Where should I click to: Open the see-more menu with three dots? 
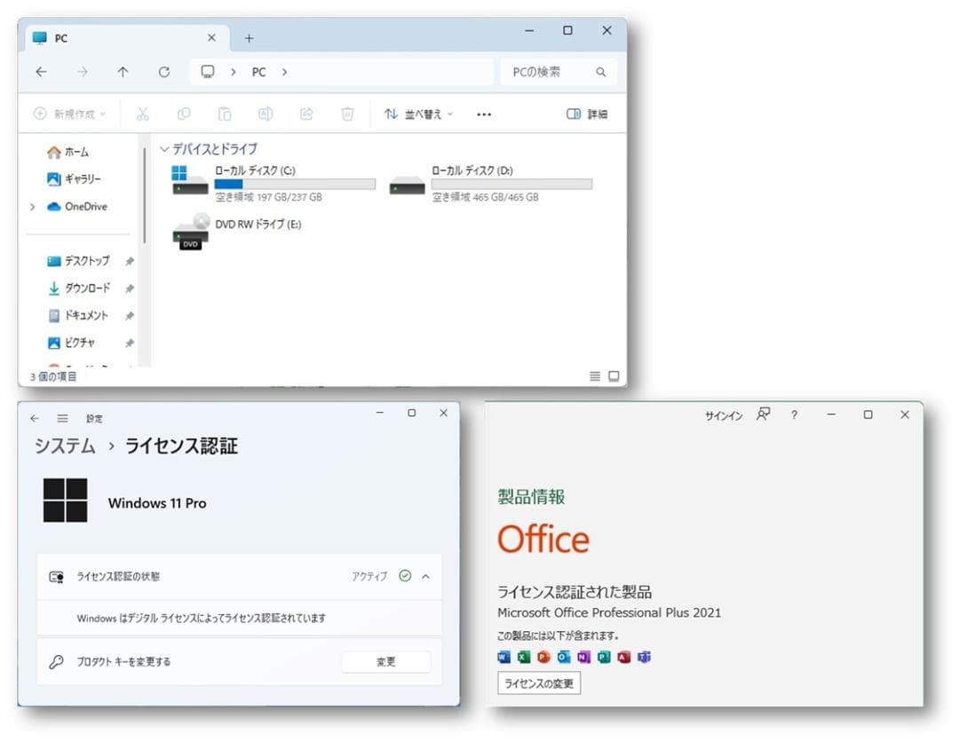pos(483,114)
